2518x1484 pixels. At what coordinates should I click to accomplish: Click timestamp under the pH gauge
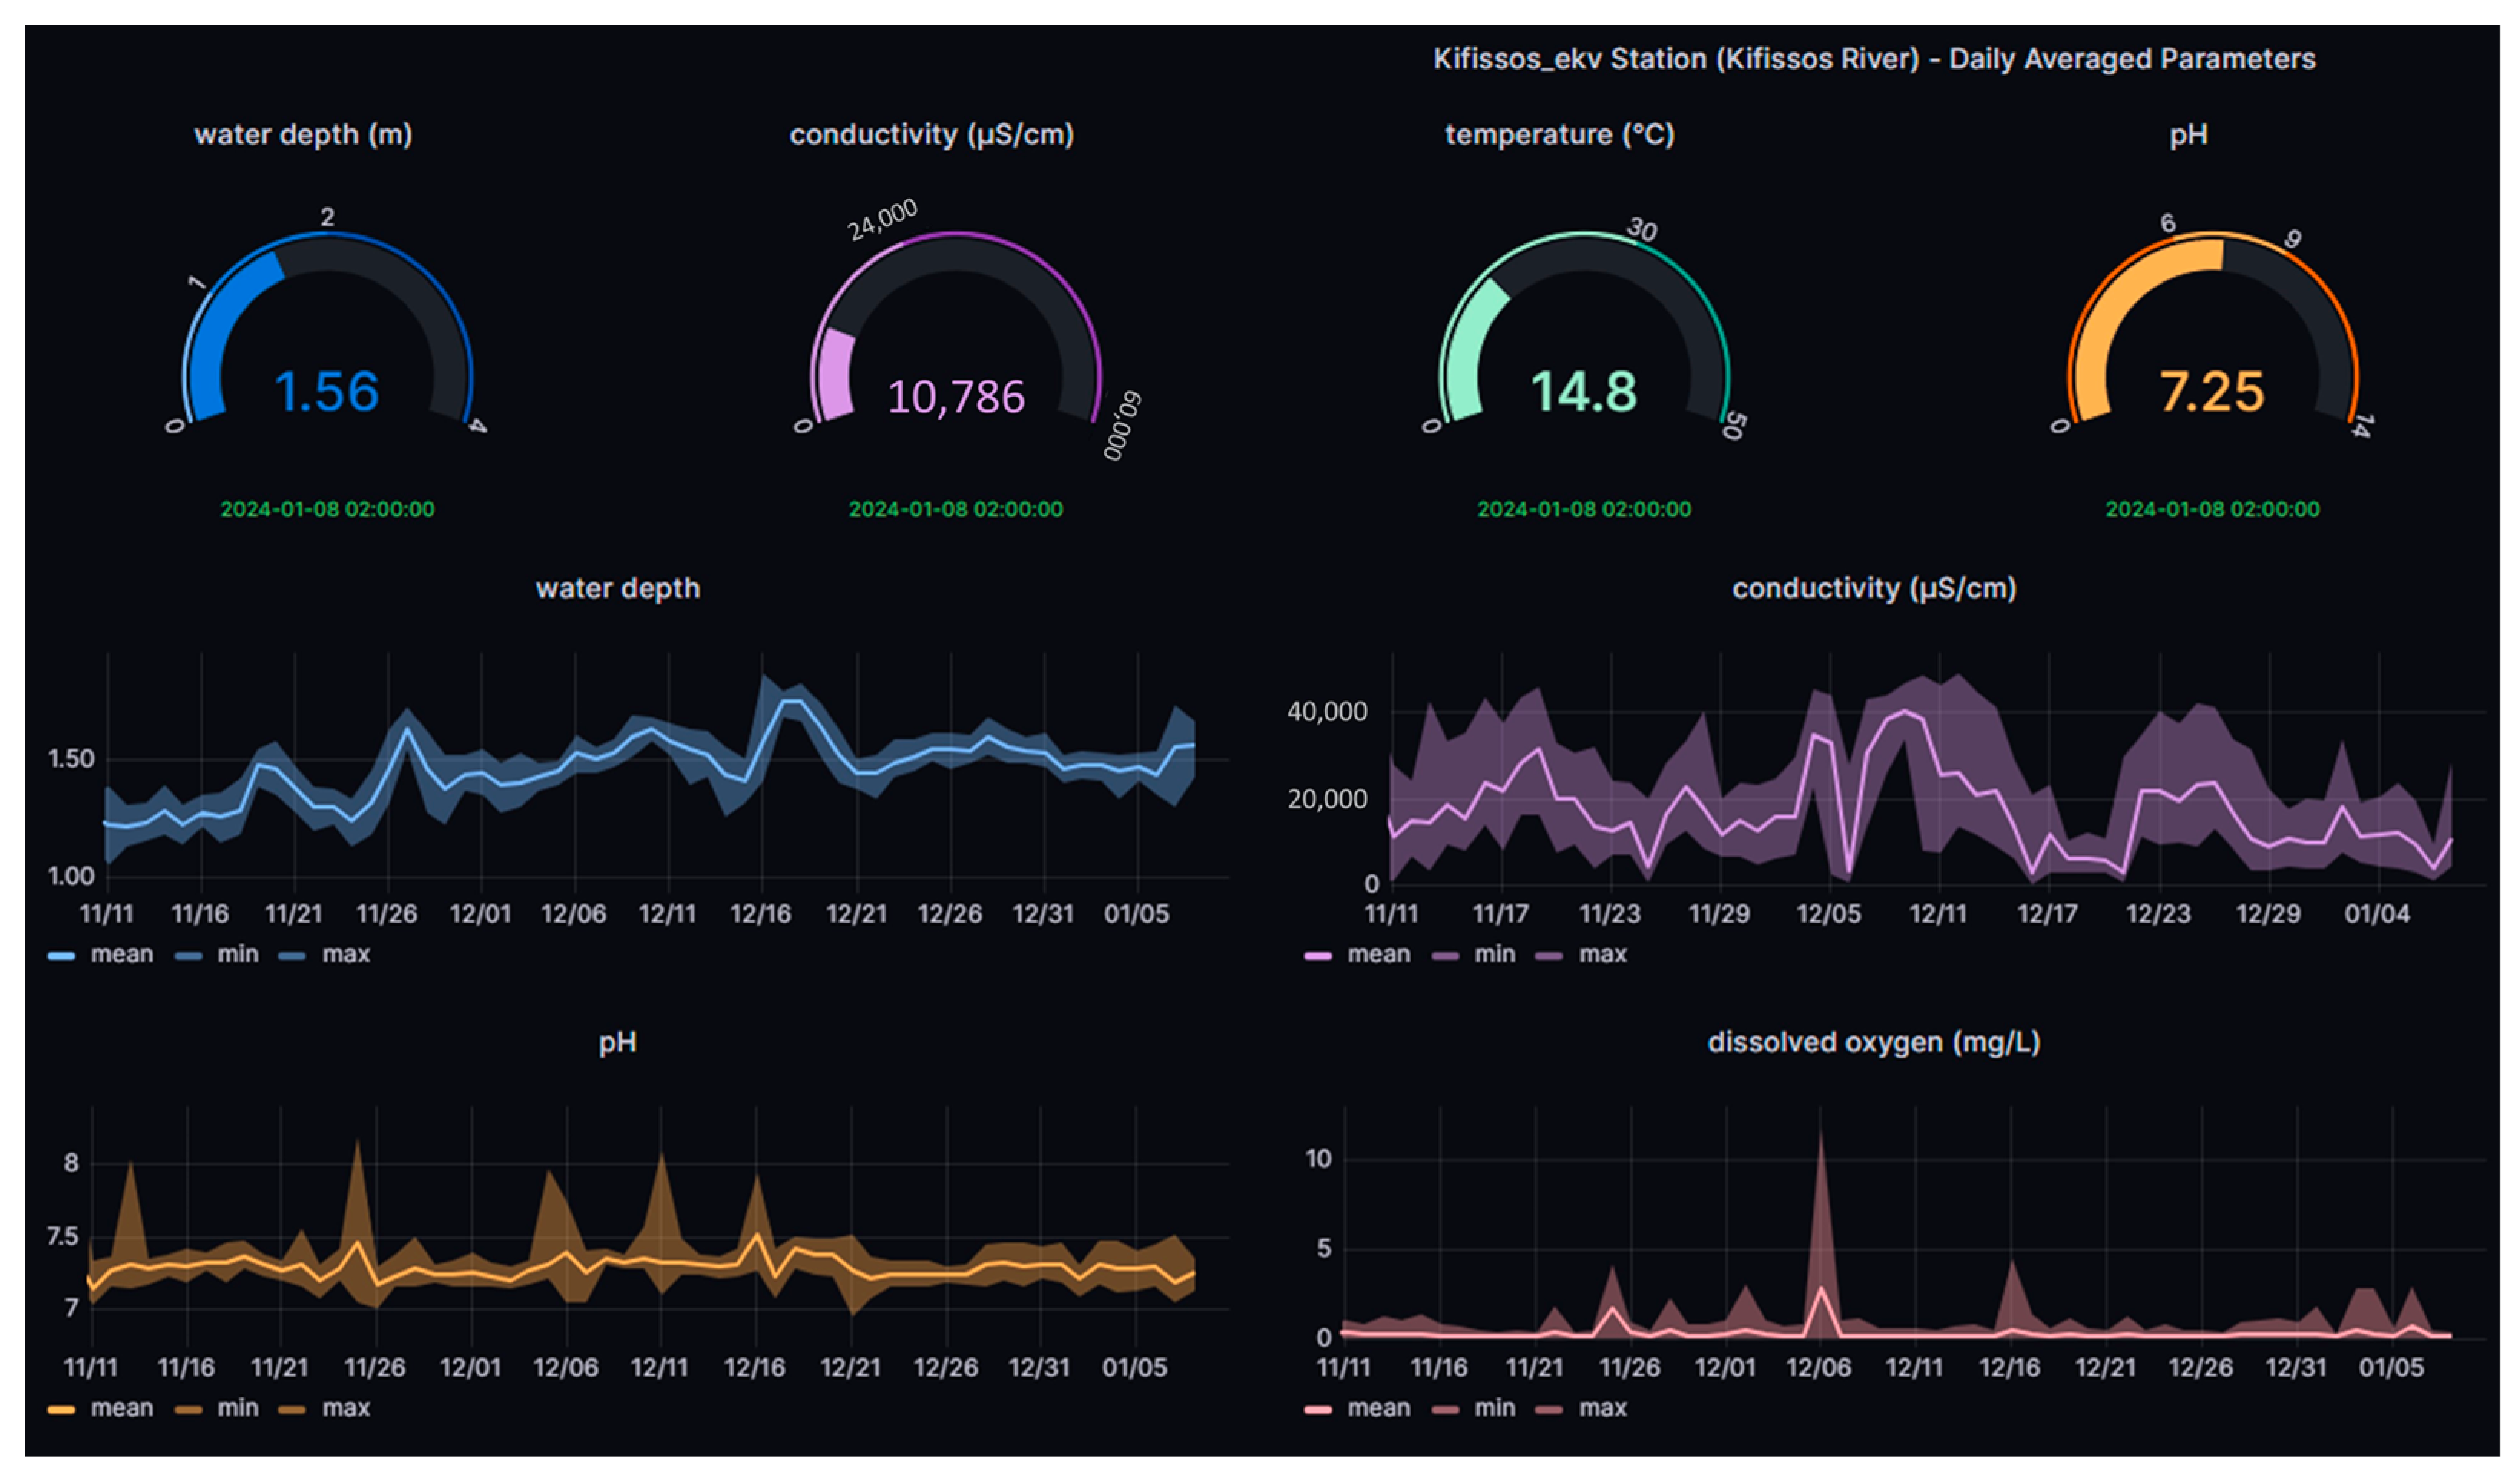click(x=2212, y=509)
